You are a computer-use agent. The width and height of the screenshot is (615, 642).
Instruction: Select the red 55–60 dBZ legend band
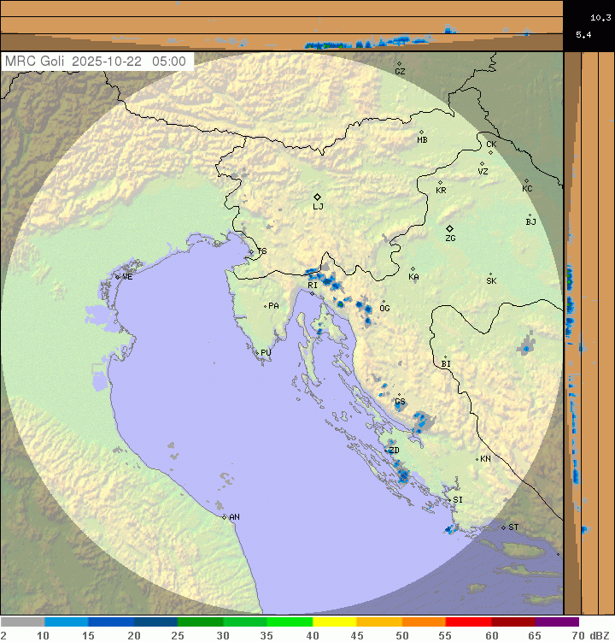pyautogui.click(x=468, y=622)
